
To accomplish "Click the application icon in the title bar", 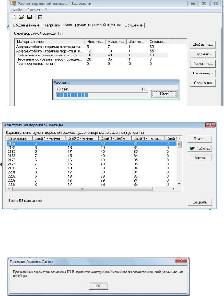I will click(x=13, y=3).
